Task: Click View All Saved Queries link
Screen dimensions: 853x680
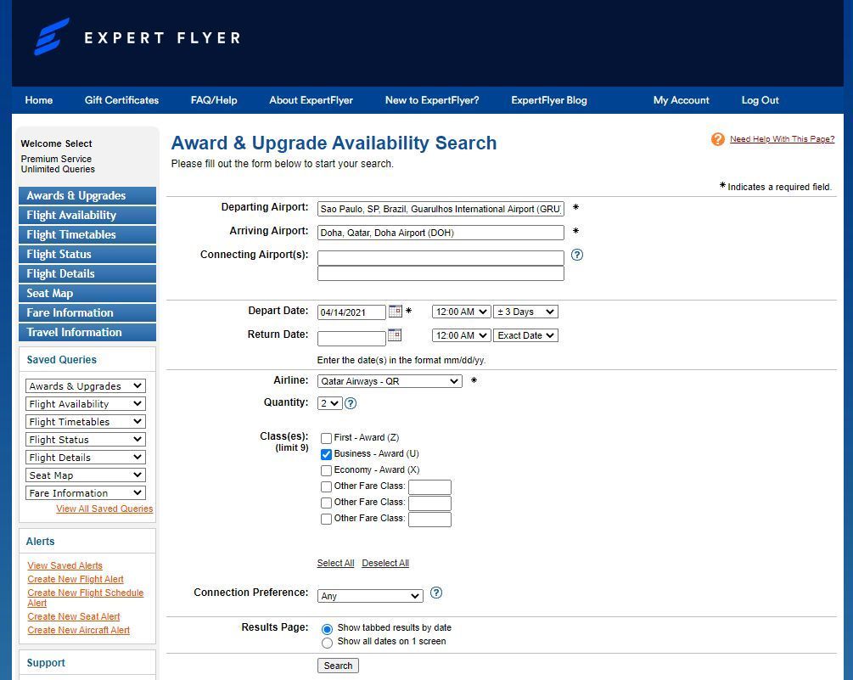Action: (x=104, y=509)
